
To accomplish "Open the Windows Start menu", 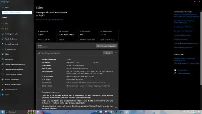I will click(2, 112).
